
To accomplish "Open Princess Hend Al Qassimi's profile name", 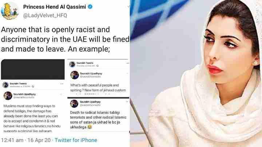I will (x=55, y=7).
